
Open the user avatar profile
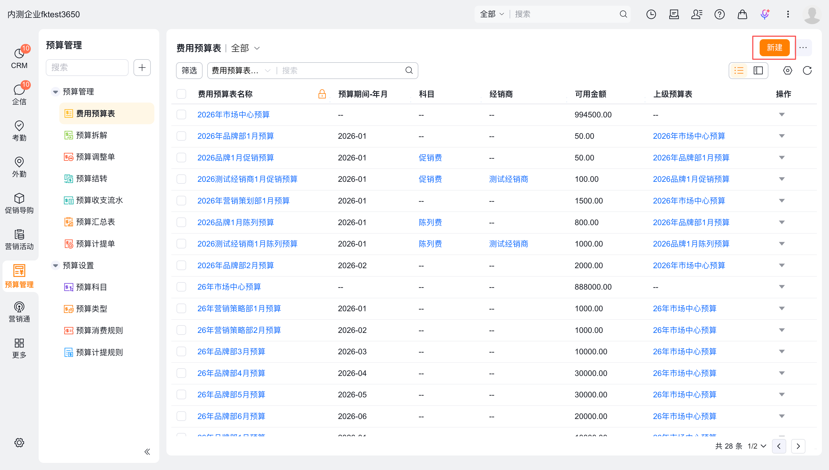812,14
